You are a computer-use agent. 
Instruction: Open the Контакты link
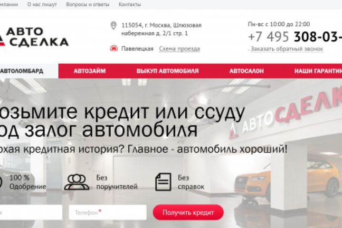[130, 4]
